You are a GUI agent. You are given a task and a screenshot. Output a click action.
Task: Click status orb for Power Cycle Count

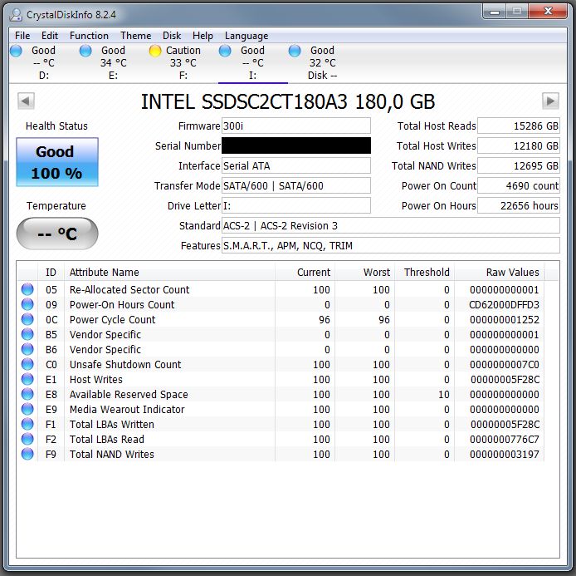coord(27,319)
